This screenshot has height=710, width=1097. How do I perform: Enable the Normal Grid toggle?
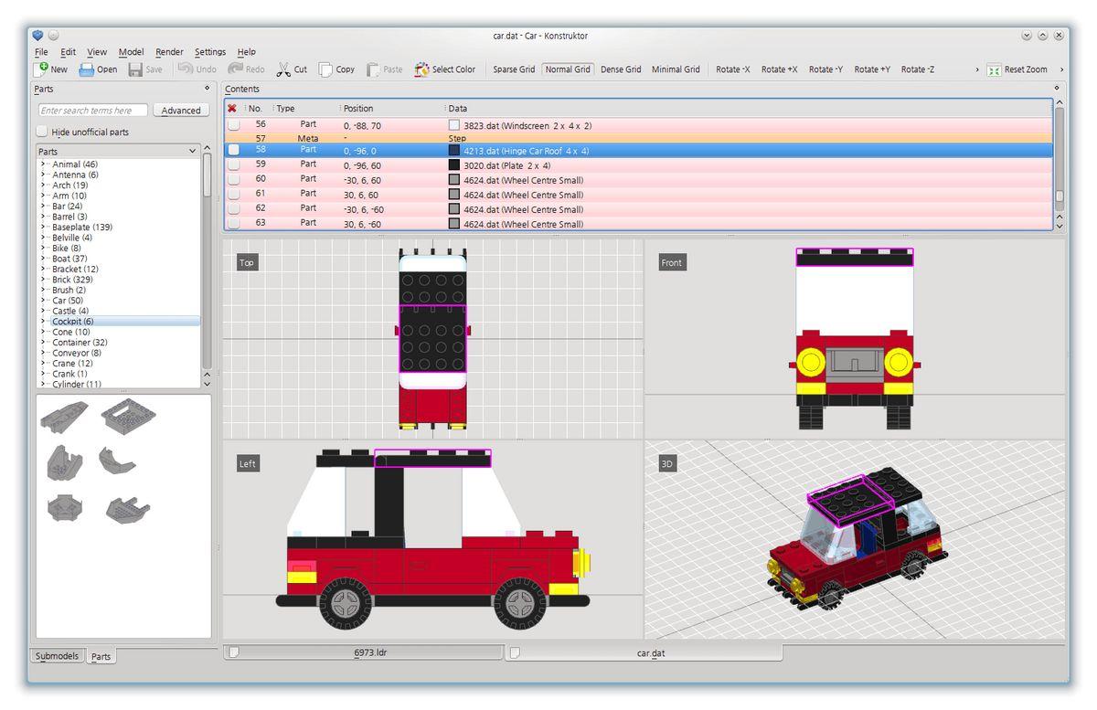tap(568, 69)
